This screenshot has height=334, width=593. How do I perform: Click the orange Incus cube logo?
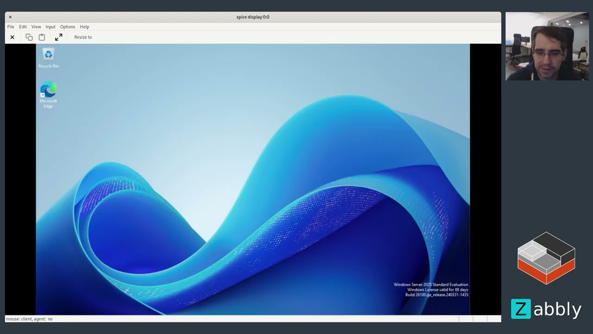pos(546,258)
